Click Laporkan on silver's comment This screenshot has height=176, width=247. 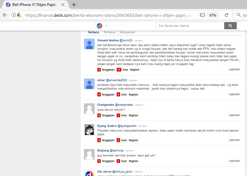coord(234,94)
